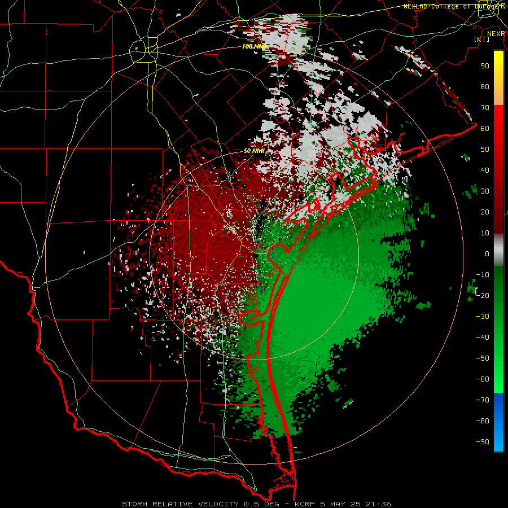Click the -50 value on velocity scale

(x=483, y=358)
